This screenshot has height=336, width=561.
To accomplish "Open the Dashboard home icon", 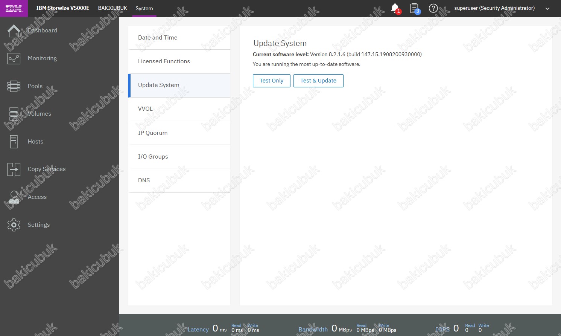I will (x=14, y=31).
